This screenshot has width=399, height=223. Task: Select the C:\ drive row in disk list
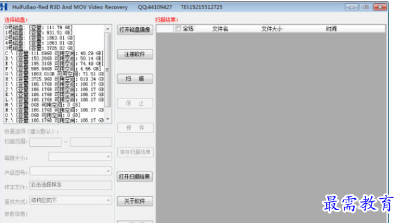pos(54,53)
